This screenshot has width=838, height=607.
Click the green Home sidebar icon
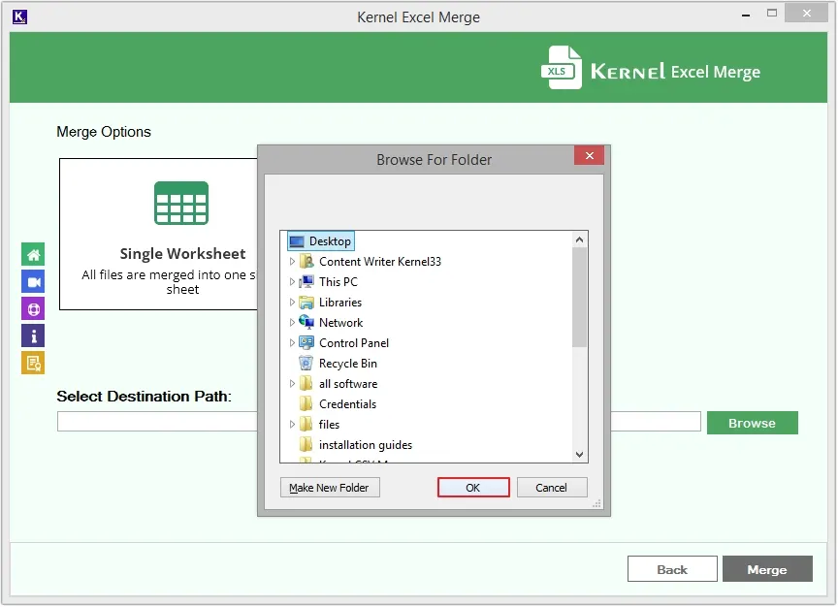coord(33,255)
